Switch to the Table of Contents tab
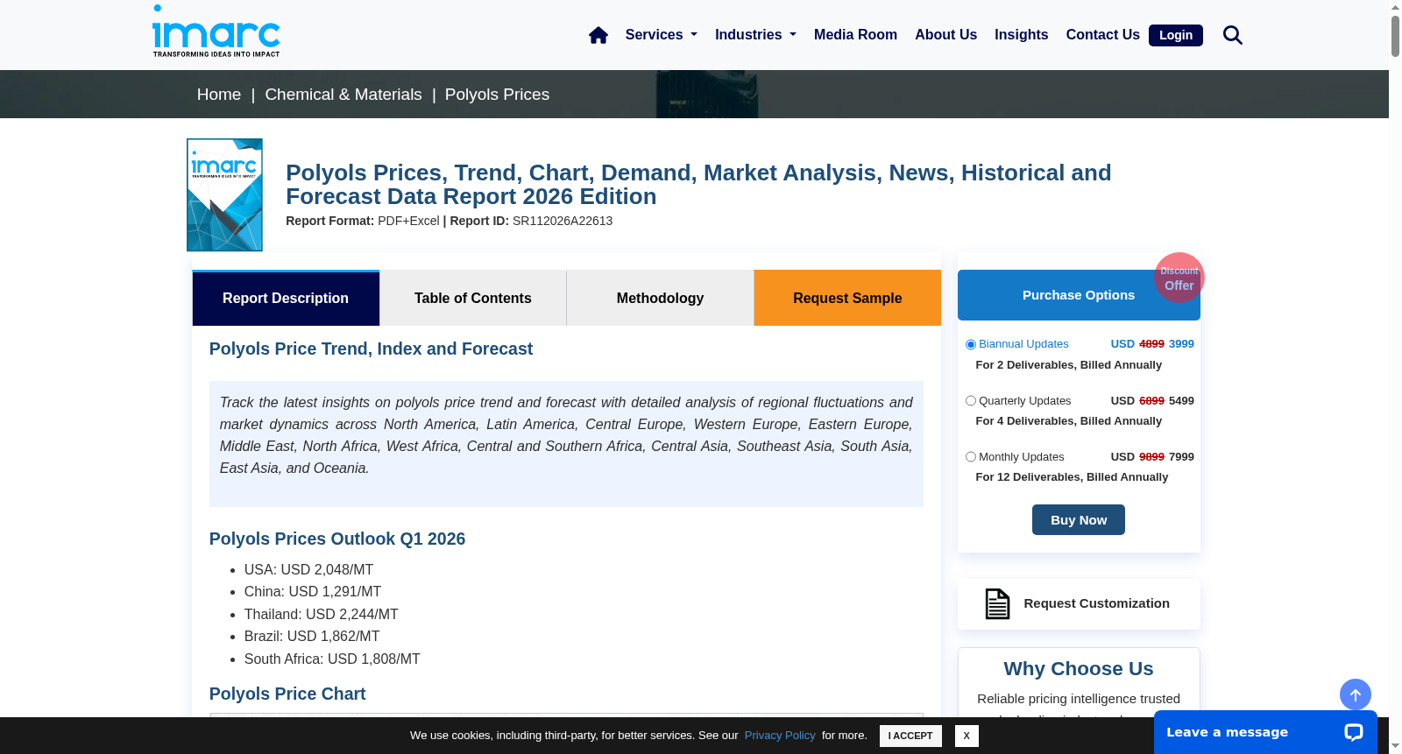The height and width of the screenshot is (754, 1402). (x=473, y=298)
